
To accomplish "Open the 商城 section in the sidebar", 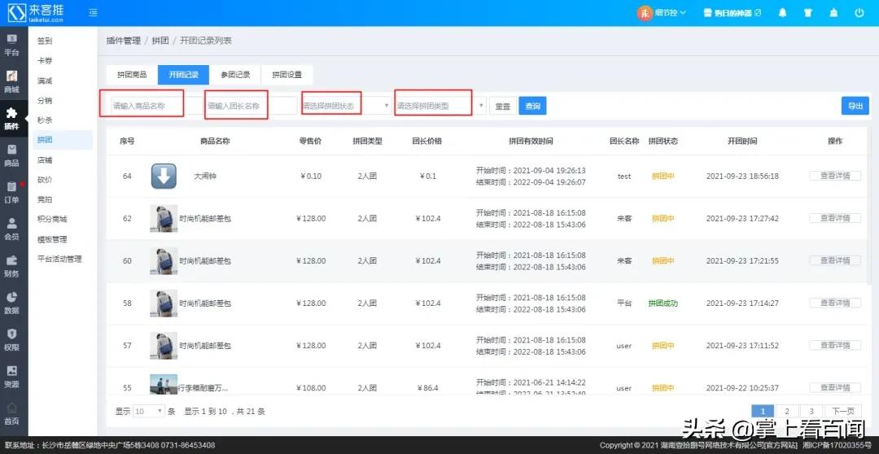I will click(11, 82).
